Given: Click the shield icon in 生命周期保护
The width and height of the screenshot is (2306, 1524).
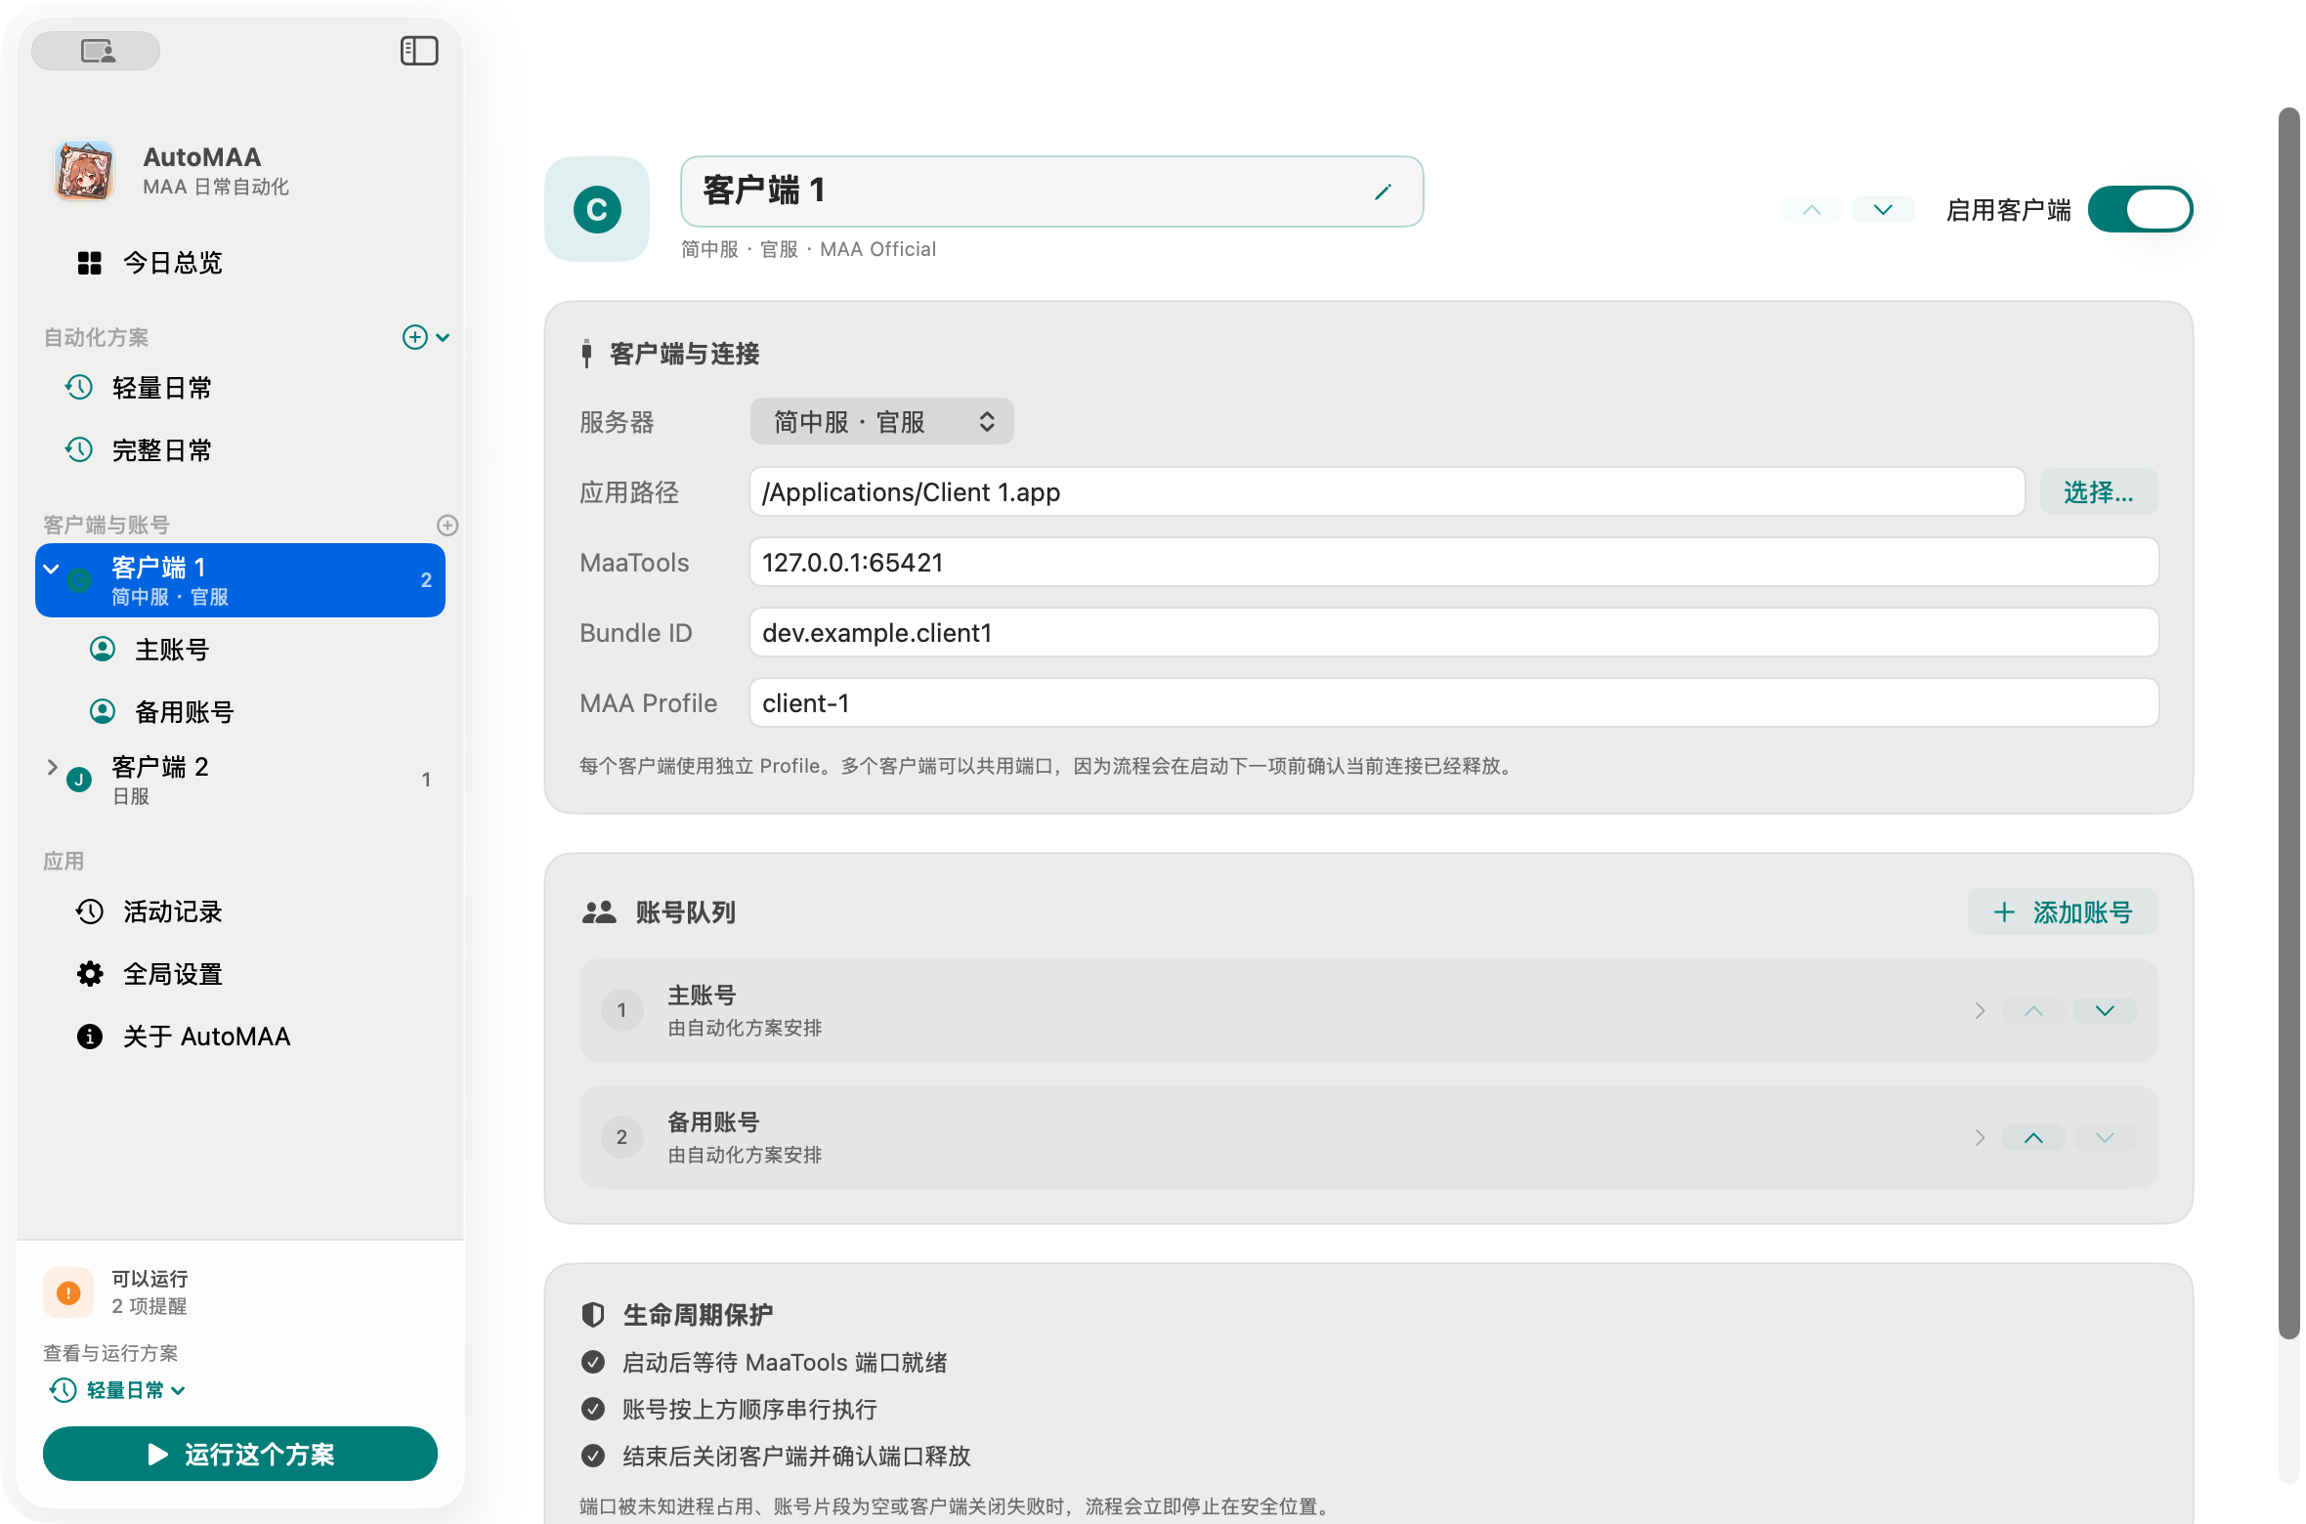Looking at the screenshot, I should 592,1315.
